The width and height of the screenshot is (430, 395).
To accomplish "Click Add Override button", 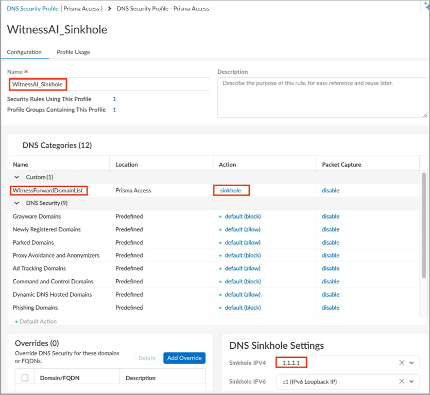I will pos(184,358).
